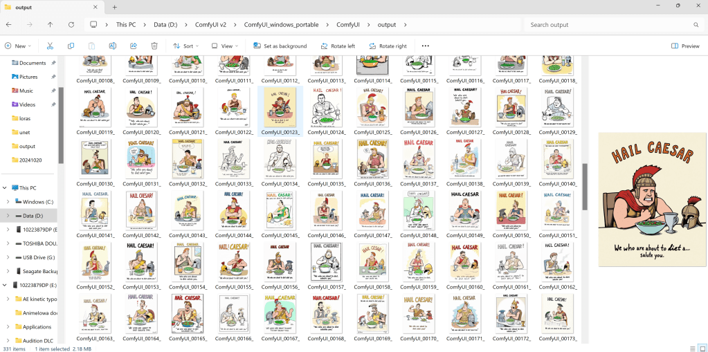Click the file list vertical scrollbar
The height and width of the screenshot is (352, 708).
click(x=585, y=187)
